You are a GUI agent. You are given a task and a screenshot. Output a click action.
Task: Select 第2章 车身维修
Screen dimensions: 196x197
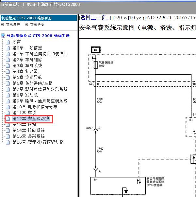pyautogui.click(x=27, y=60)
